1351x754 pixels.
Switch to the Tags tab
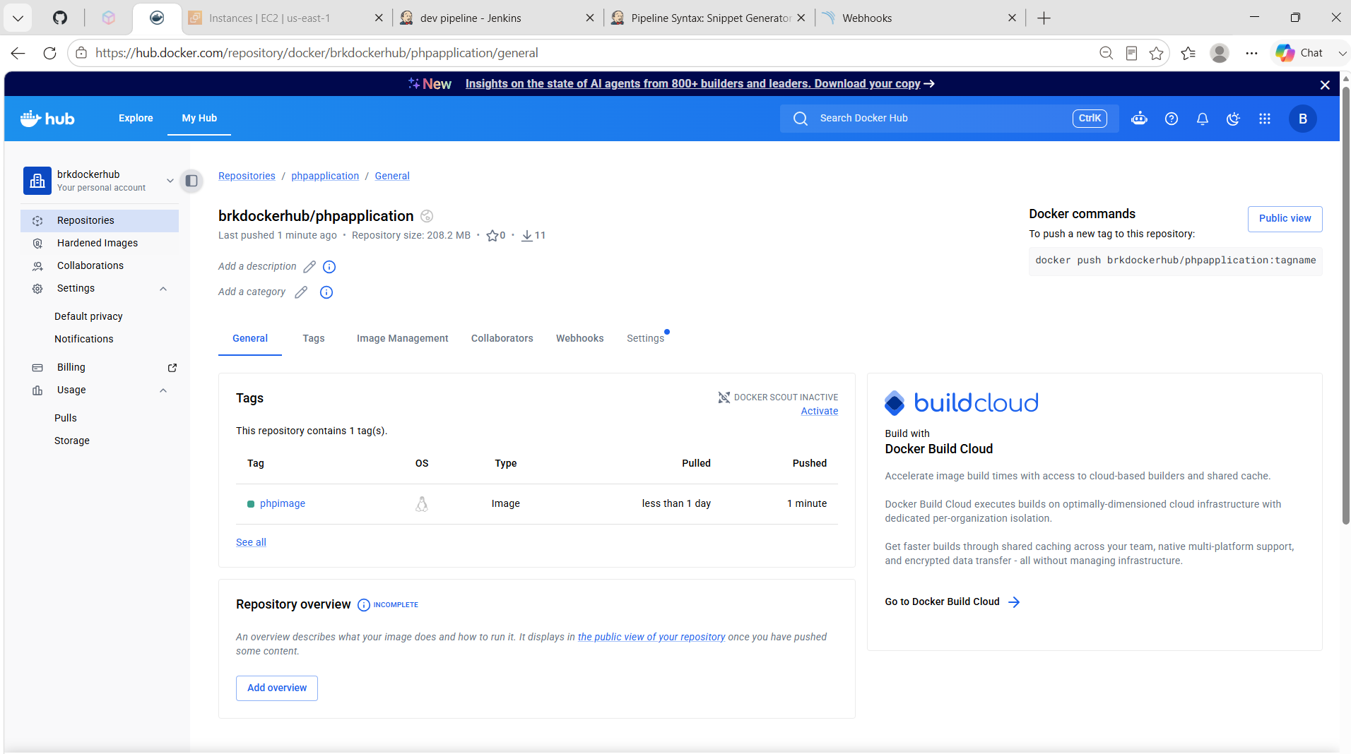tap(314, 339)
